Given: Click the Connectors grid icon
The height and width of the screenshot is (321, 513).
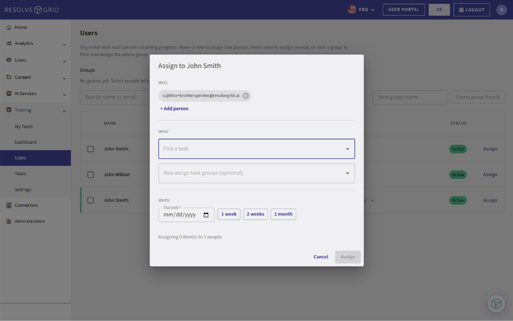Looking at the screenshot, I should point(9,205).
